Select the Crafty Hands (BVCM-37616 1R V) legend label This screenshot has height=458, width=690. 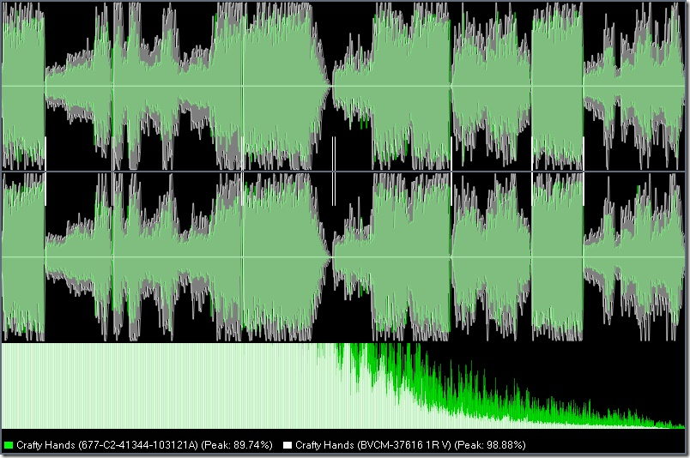pyautogui.click(x=373, y=445)
